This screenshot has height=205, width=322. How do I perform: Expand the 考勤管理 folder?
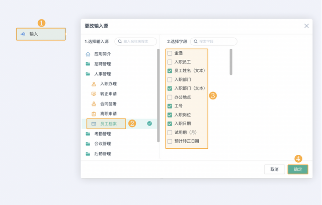[88, 134]
